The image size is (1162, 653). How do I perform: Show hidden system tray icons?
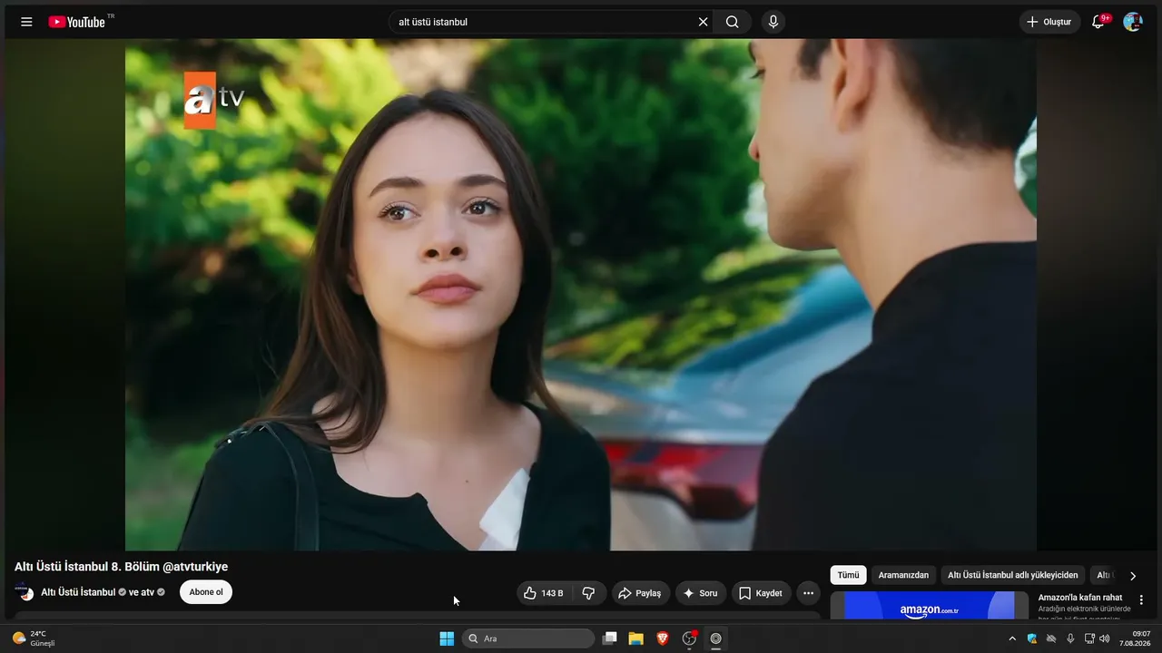tap(1012, 638)
